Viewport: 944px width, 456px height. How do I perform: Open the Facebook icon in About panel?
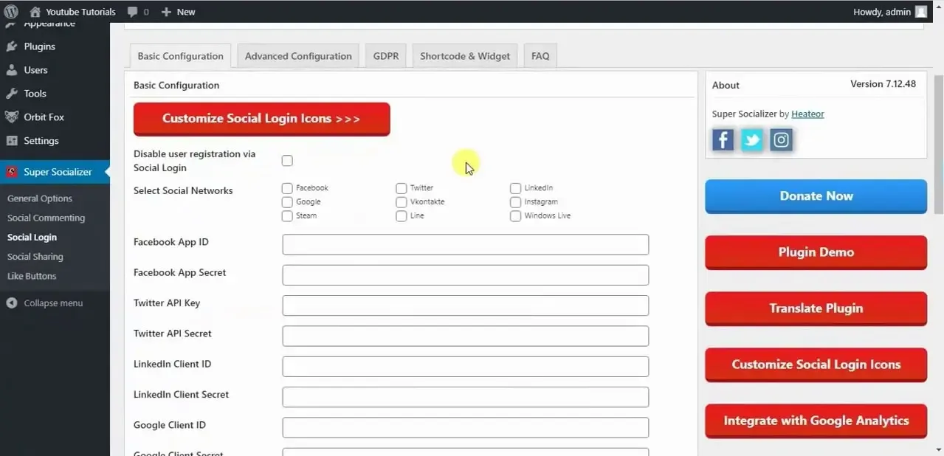point(723,139)
